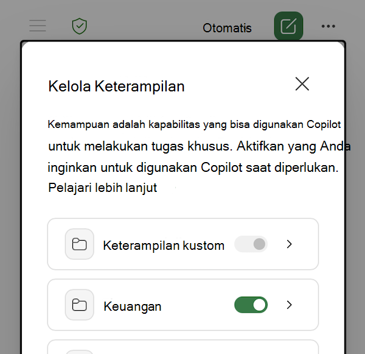Expand Keuangan details with chevron

pyautogui.click(x=290, y=305)
